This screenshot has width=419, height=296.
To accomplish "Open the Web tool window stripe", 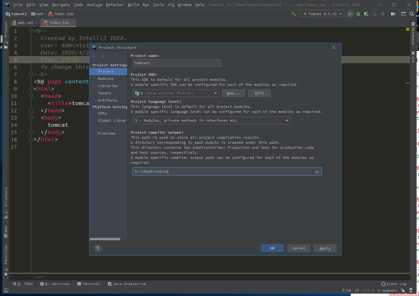I will coord(6,232).
